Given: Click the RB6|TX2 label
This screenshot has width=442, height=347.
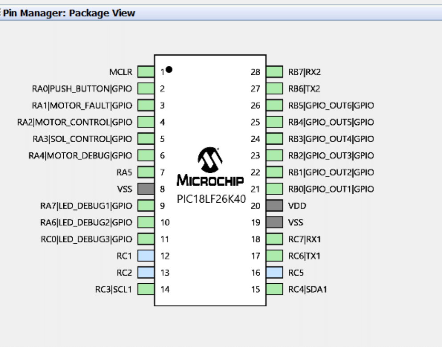Looking at the screenshot, I should [x=304, y=89].
